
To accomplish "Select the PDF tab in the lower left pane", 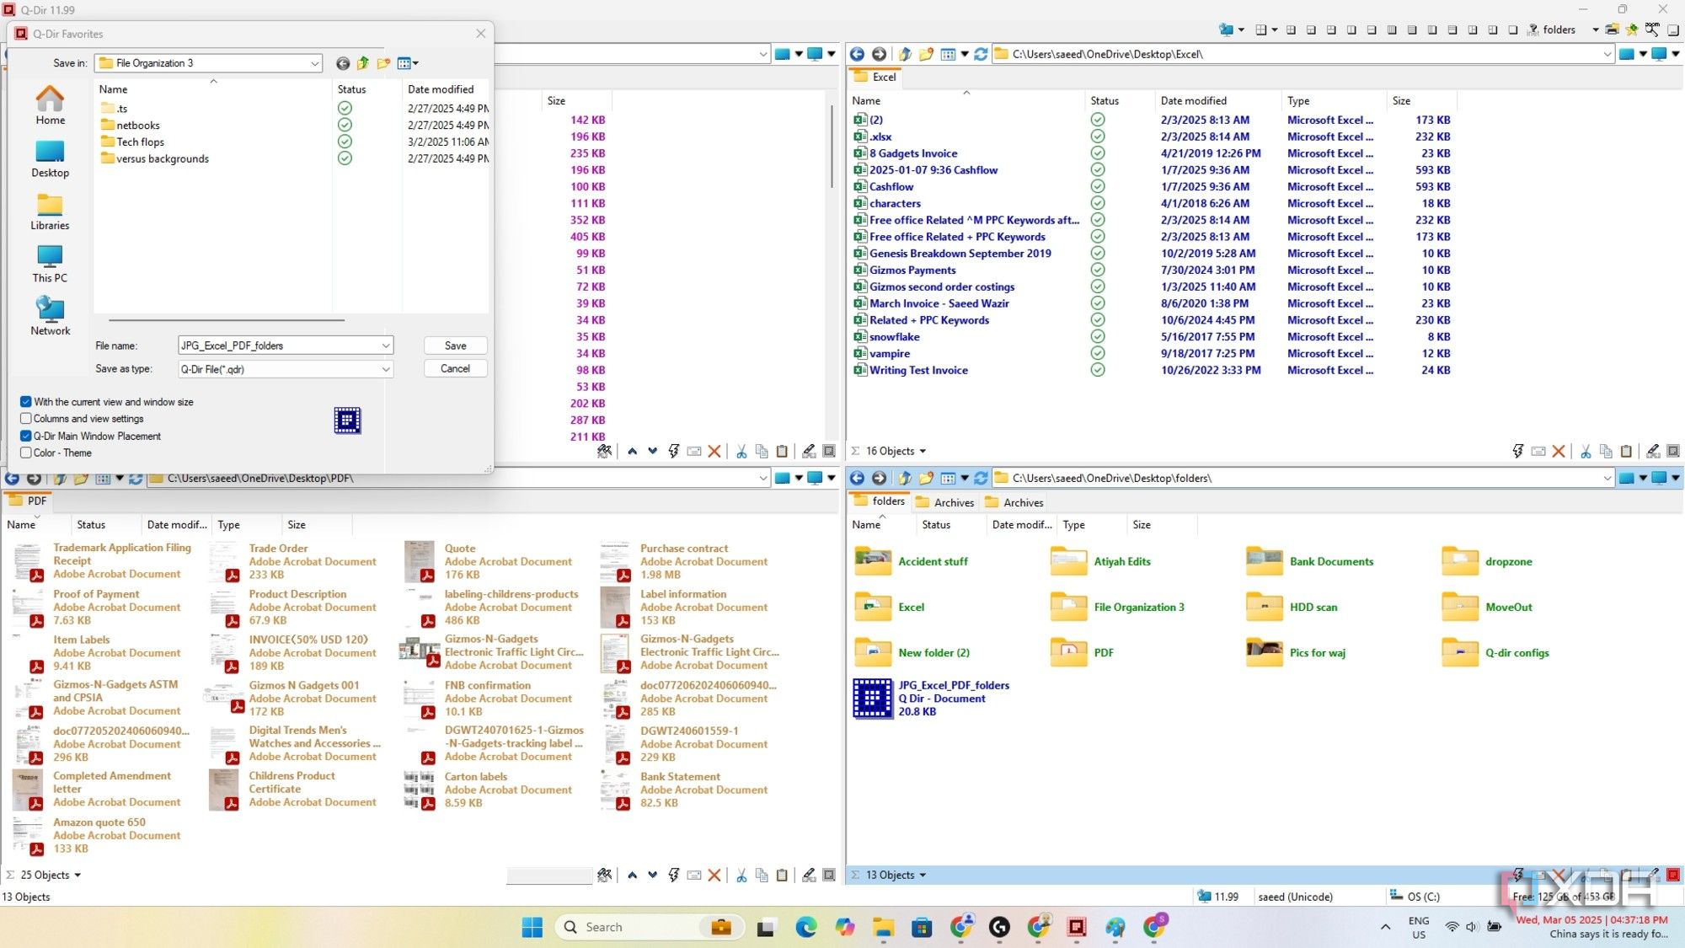I will click(28, 501).
